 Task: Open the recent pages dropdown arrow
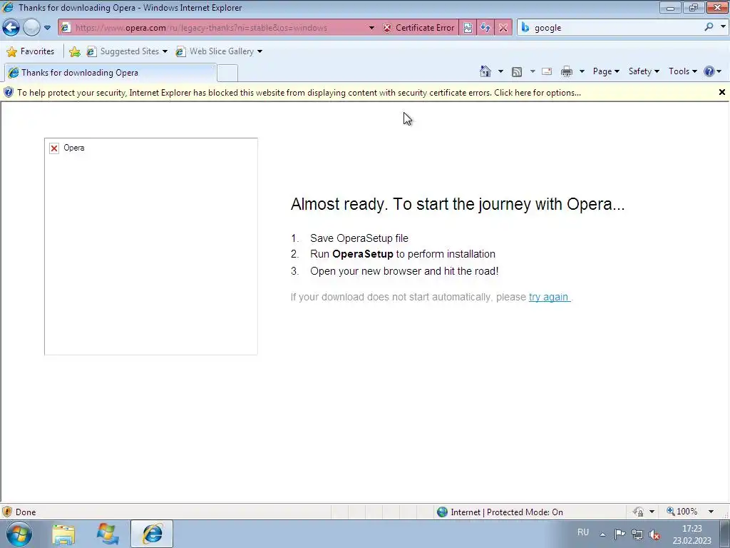tap(48, 28)
